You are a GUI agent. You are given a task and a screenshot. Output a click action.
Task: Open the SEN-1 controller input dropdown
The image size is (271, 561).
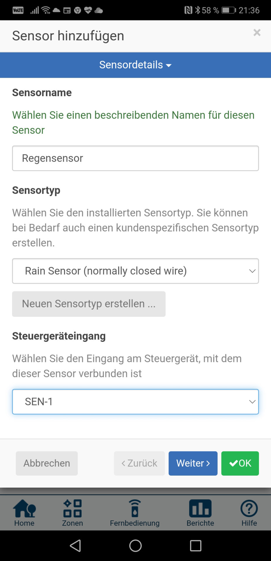pyautogui.click(x=135, y=401)
